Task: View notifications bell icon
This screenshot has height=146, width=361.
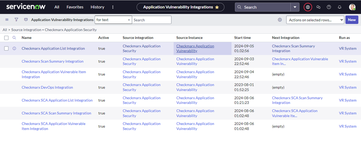Action: point(339,7)
